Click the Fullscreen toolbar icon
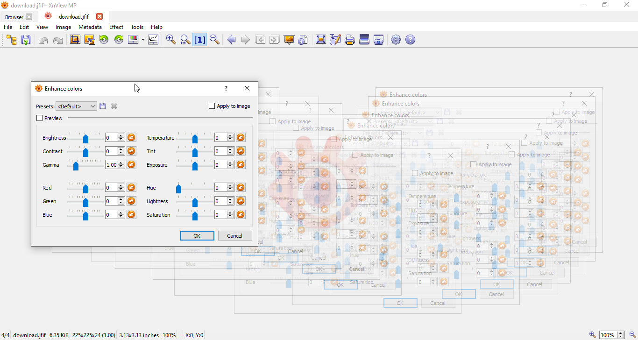 point(320,40)
